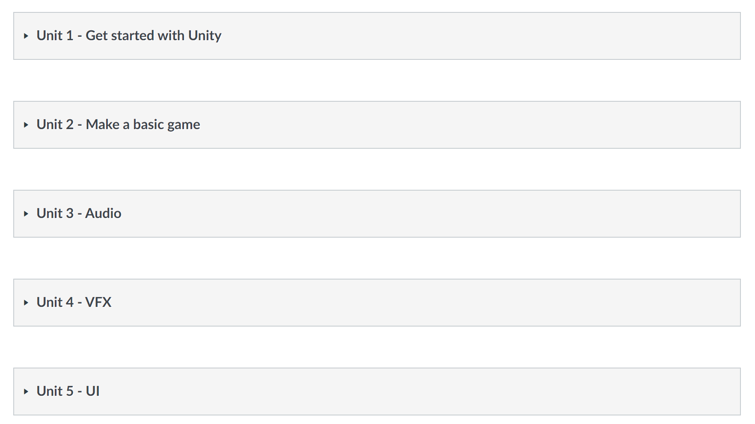Click the word "VFX" in Unit 4 title
This screenshot has height=424, width=755.
pos(98,302)
